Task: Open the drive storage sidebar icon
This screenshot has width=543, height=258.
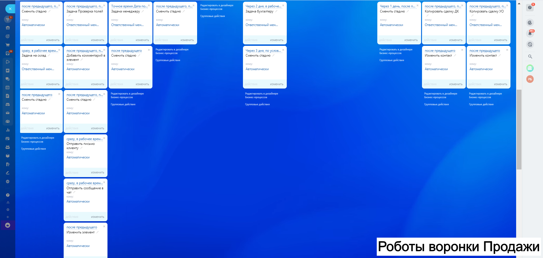Action: 8,104
